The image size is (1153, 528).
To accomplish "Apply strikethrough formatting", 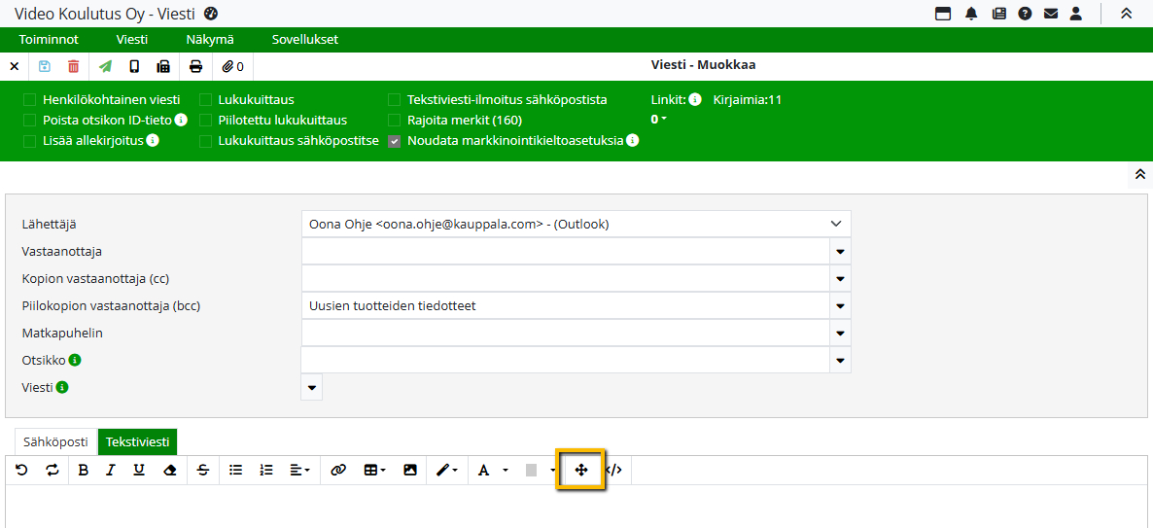I will (202, 470).
